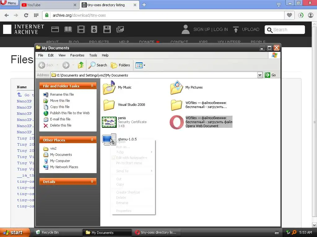Click Move this file task
The width and height of the screenshot is (317, 237).
pyautogui.click(x=60, y=101)
